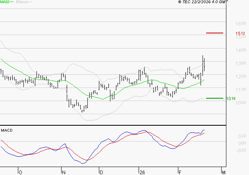
Task: Select the 26 year marker on time axis
Action: 142,173
